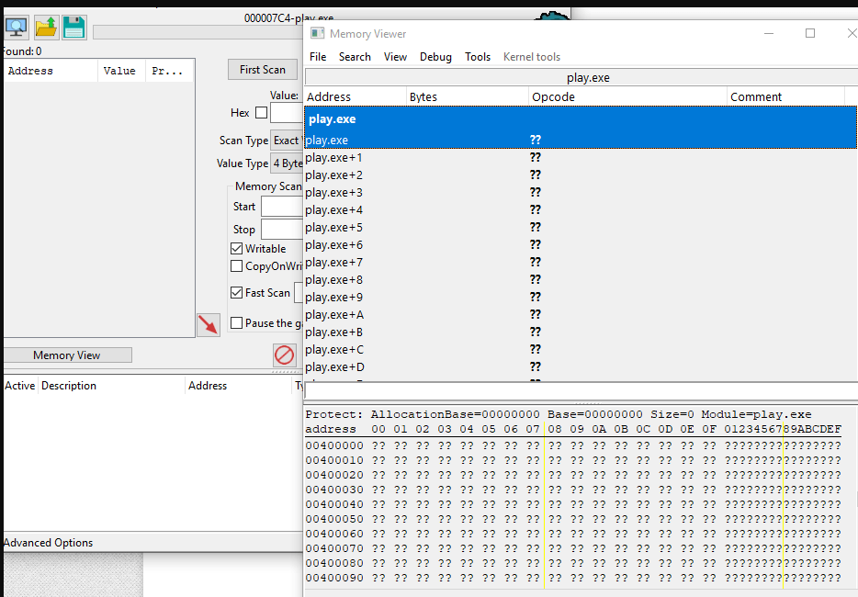The height and width of the screenshot is (597, 858).
Task: Select the play.exe+A disassembler row
Action: (580, 315)
